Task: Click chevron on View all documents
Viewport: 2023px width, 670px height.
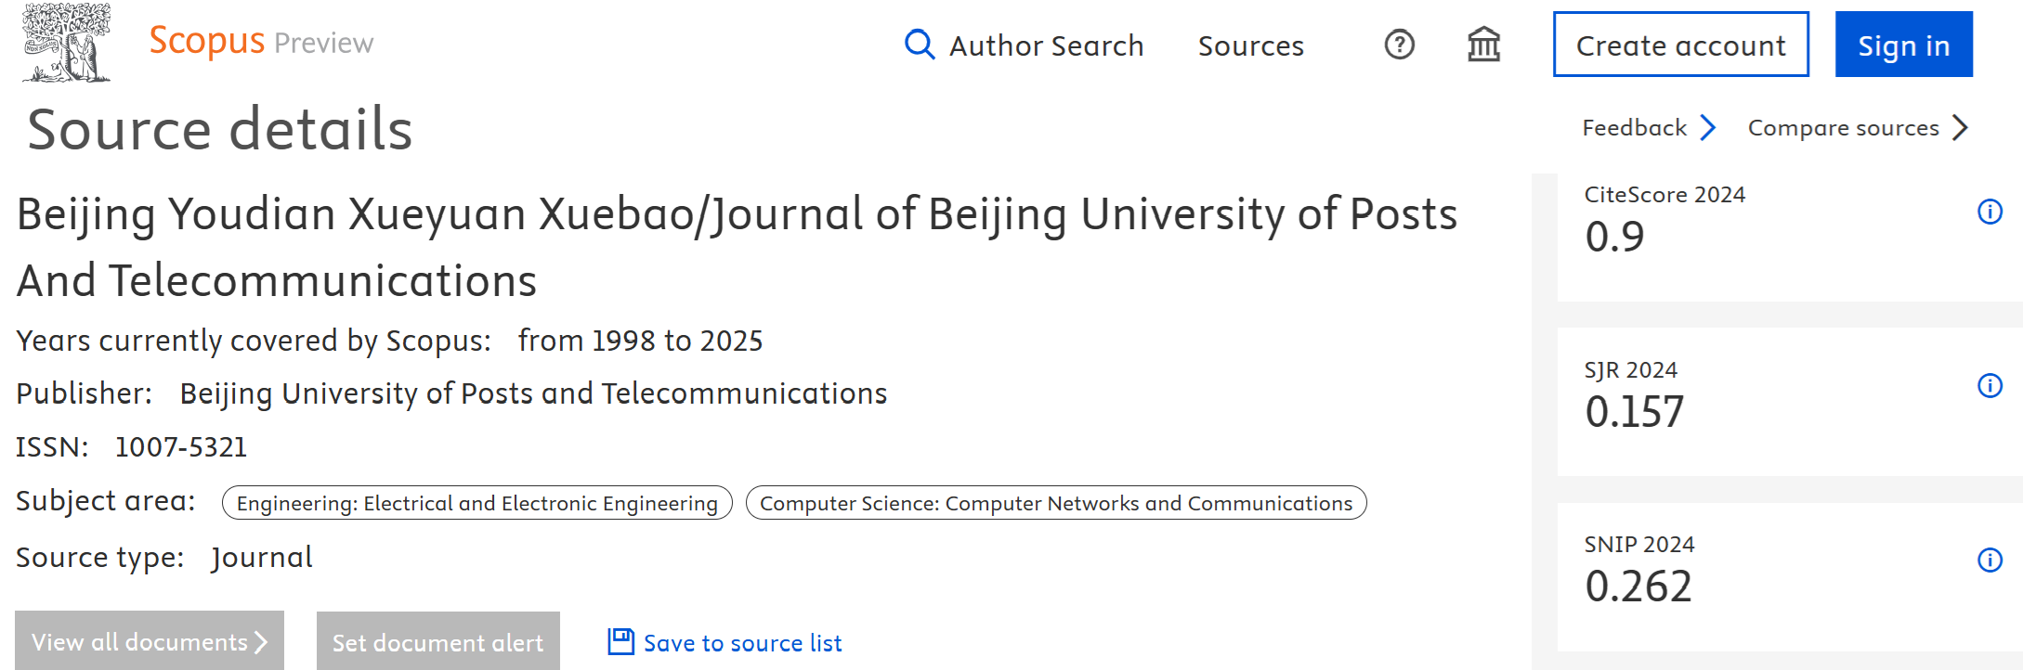Action: (261, 642)
